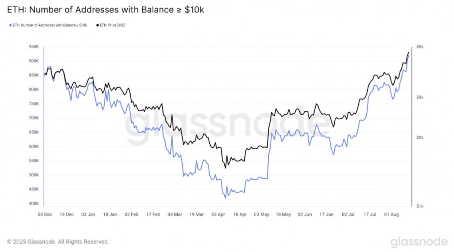
Task: Click the '650K' left axis label
Action: [x=34, y=132]
